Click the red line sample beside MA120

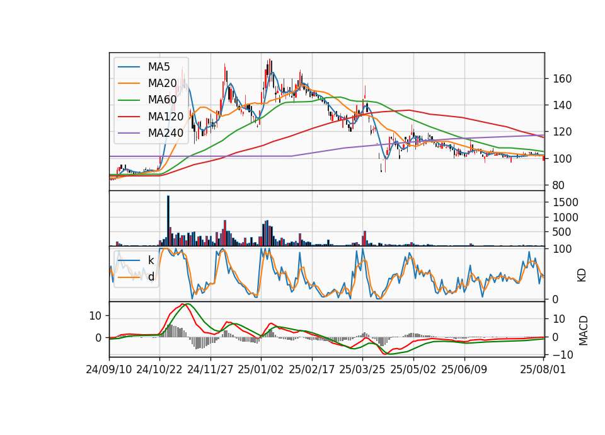pyautogui.click(x=129, y=116)
